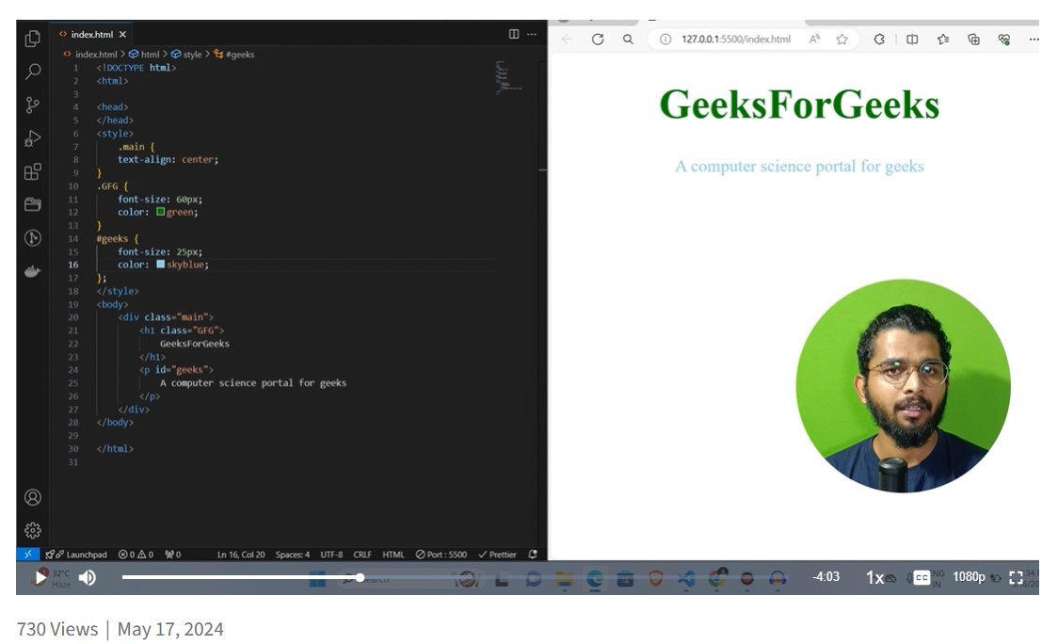Open the CRLF end-of-line selector
This screenshot has width=1058, height=644.
pos(362,555)
